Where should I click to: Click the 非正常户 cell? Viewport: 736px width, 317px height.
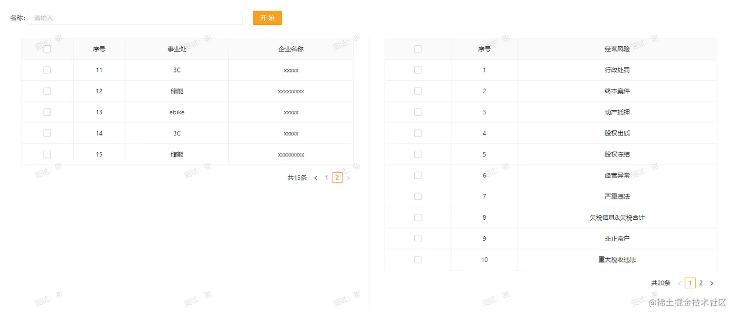tap(617, 239)
